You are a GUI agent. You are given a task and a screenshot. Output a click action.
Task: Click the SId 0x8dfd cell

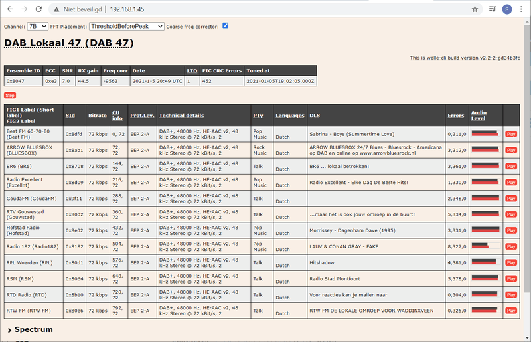pos(74,134)
